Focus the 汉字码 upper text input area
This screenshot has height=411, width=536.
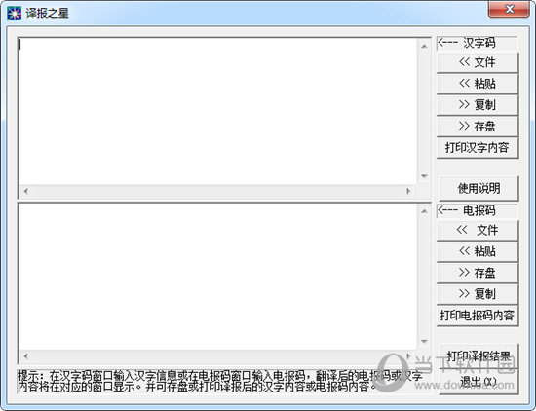217,111
